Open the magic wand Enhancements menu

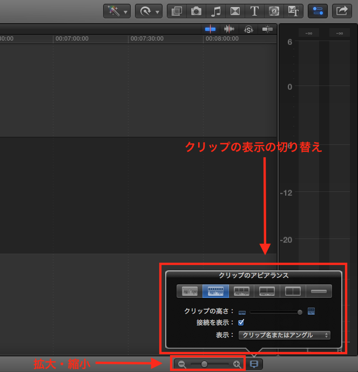(117, 11)
